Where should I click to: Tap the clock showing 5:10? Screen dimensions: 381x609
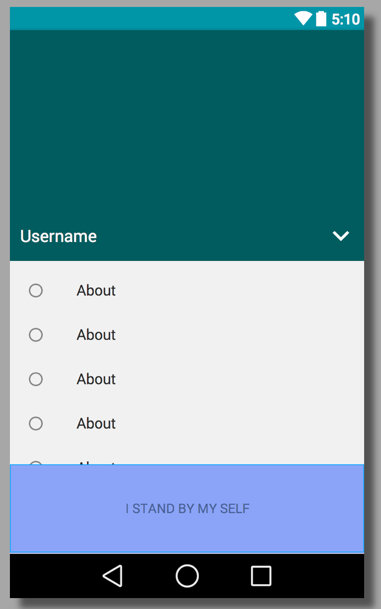pos(347,19)
